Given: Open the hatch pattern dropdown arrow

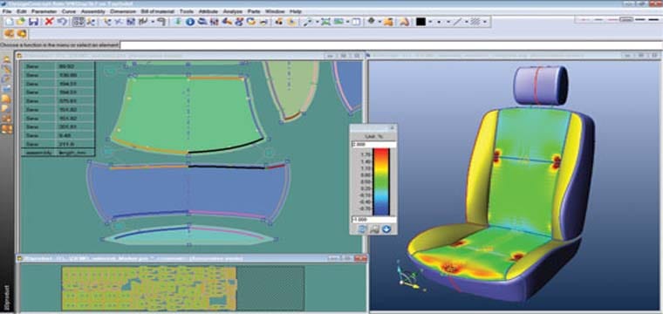Looking at the screenshot, I should coord(485,22).
